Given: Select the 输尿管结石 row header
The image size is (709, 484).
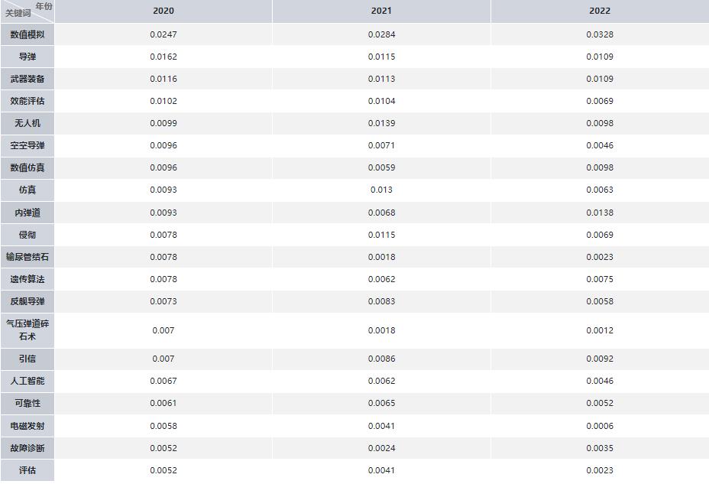Looking at the screenshot, I should (x=28, y=257).
